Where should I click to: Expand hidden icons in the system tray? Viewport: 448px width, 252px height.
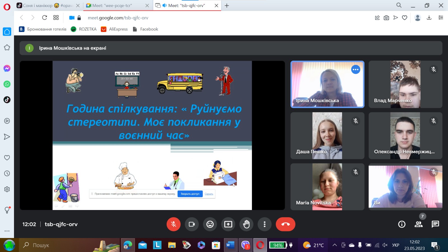(x=334, y=245)
